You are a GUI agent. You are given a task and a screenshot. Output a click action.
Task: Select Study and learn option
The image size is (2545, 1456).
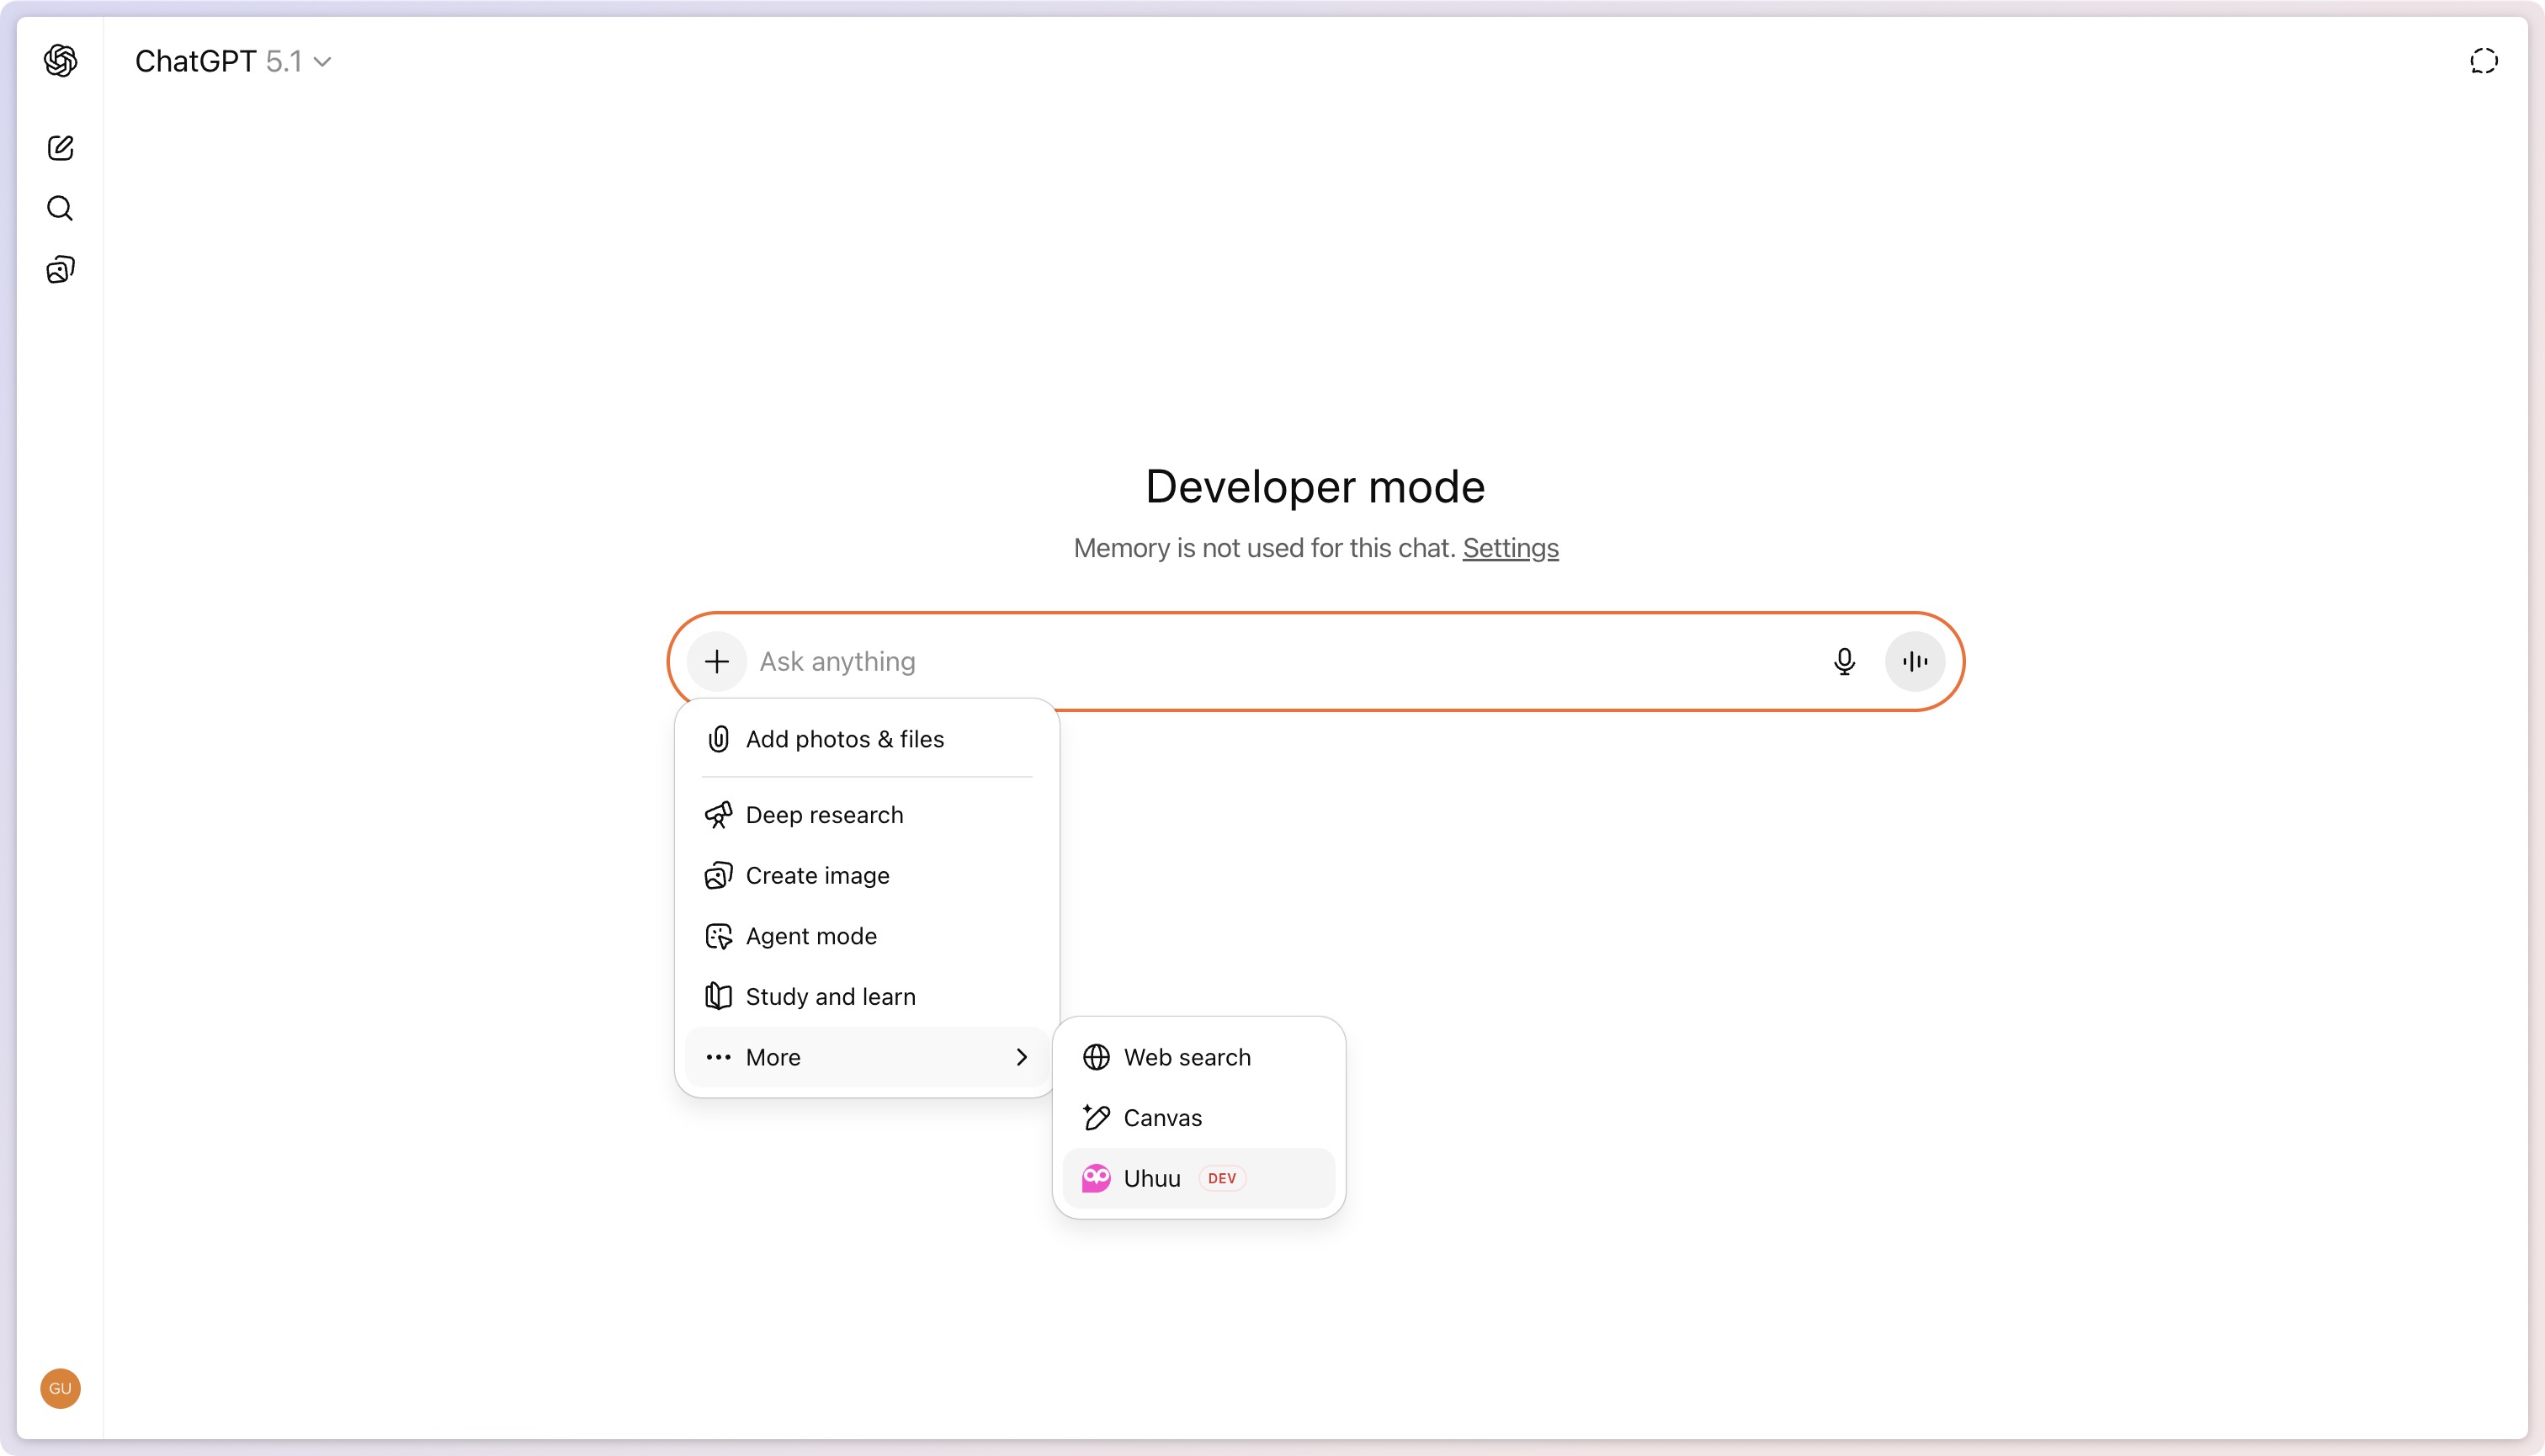click(830, 996)
